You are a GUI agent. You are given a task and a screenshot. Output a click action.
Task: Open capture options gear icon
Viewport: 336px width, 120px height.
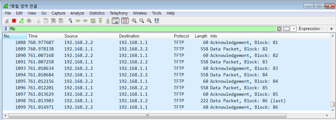click(29, 21)
